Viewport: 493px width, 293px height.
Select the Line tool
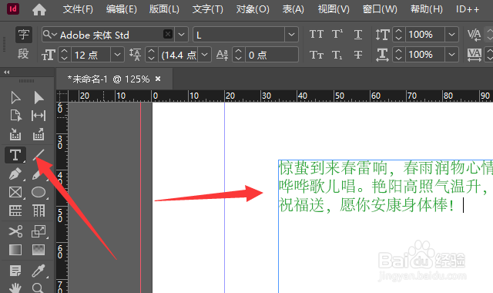click(39, 154)
